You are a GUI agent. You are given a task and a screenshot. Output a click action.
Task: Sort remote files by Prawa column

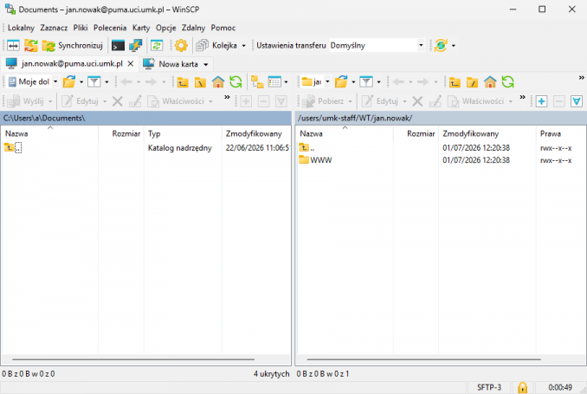coord(561,133)
